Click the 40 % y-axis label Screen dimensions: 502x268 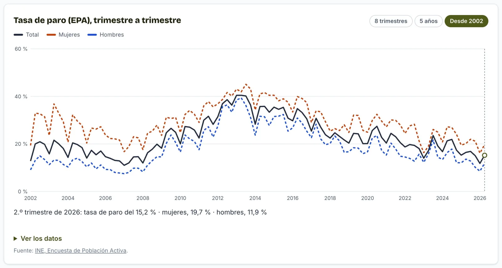point(21,97)
